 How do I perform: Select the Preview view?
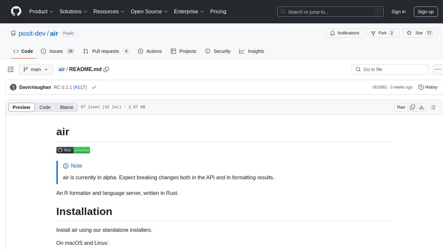click(x=21, y=107)
